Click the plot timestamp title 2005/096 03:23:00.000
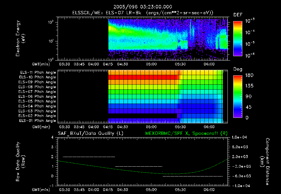 tap(143, 7)
